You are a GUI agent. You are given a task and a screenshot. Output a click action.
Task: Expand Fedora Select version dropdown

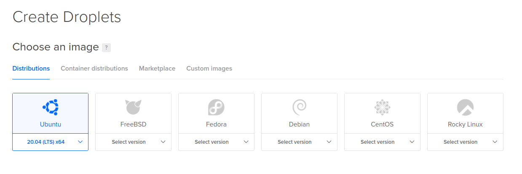tap(216, 142)
